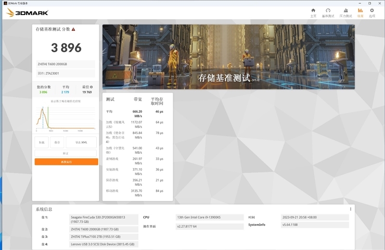Click the bandwidth value 845.84 MB/s
This screenshot has height=250, width=385.
(x=137, y=135)
